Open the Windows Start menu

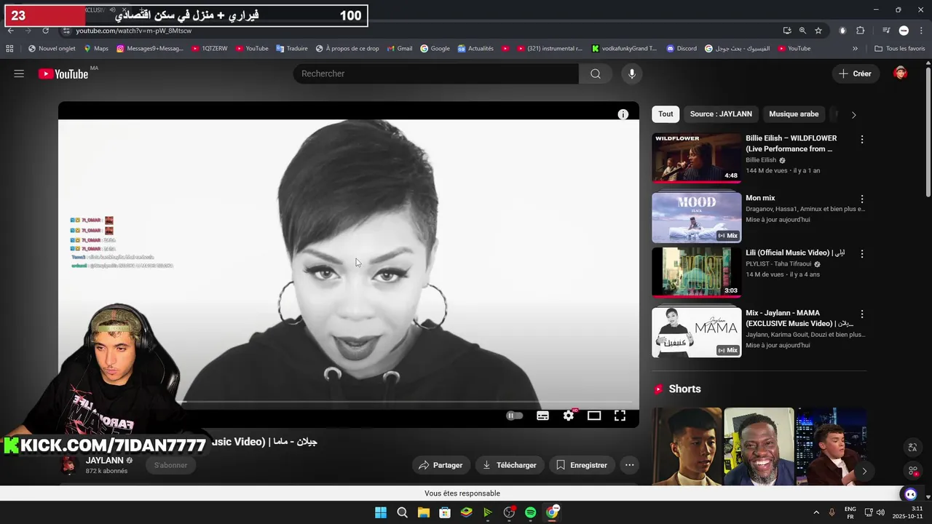coord(381,512)
